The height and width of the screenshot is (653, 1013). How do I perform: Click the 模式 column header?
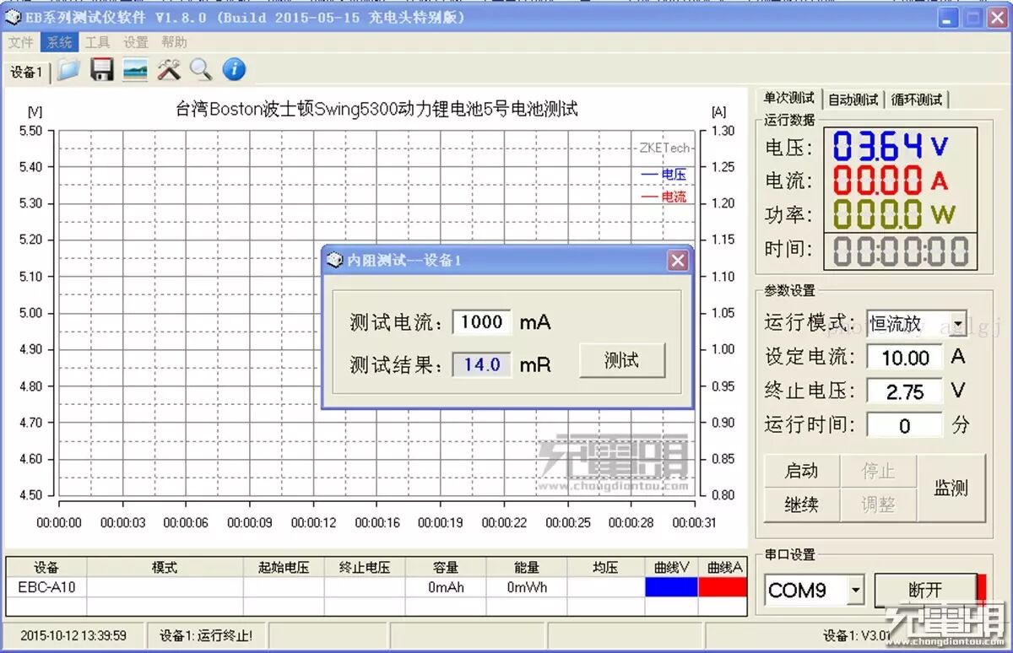point(165,568)
